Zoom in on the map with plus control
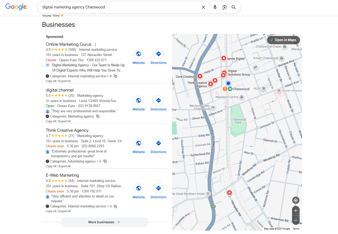 coord(295,210)
